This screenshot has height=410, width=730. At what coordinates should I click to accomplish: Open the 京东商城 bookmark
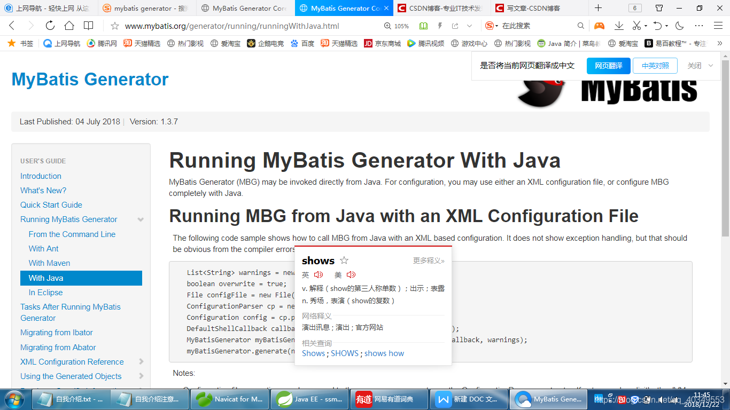point(382,43)
